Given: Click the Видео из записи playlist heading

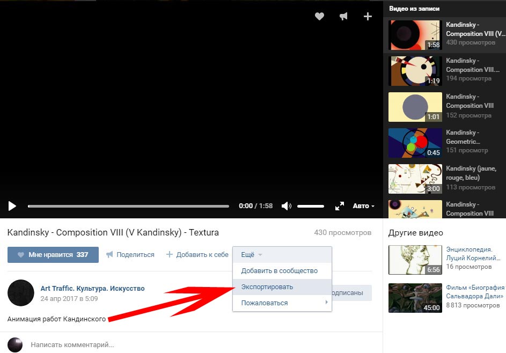Looking at the screenshot, I should click(x=414, y=9).
